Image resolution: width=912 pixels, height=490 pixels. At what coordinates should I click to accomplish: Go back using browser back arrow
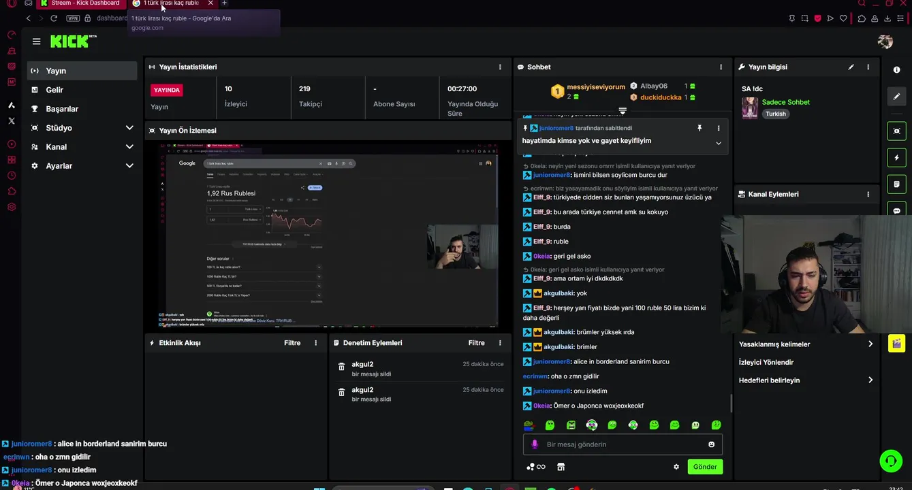(28, 18)
